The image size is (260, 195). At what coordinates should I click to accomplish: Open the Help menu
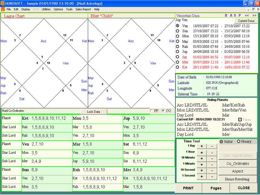pos(97,9)
